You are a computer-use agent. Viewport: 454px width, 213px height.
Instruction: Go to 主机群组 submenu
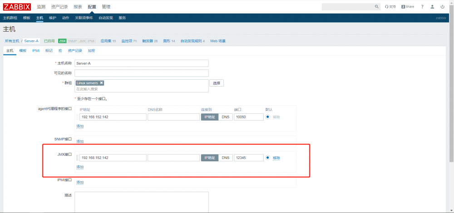click(10, 18)
